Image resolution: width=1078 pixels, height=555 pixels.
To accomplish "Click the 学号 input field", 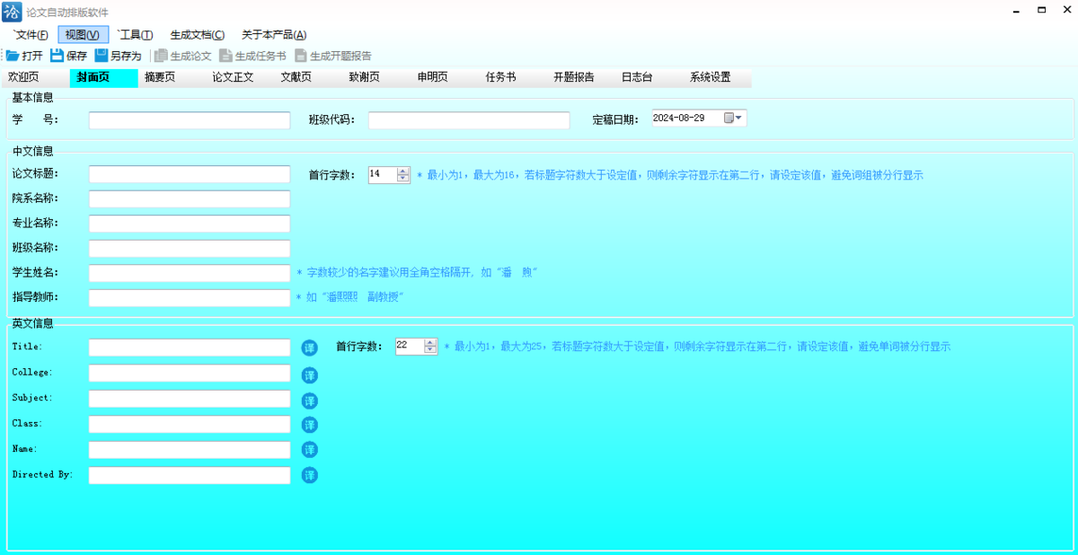I will [x=190, y=120].
